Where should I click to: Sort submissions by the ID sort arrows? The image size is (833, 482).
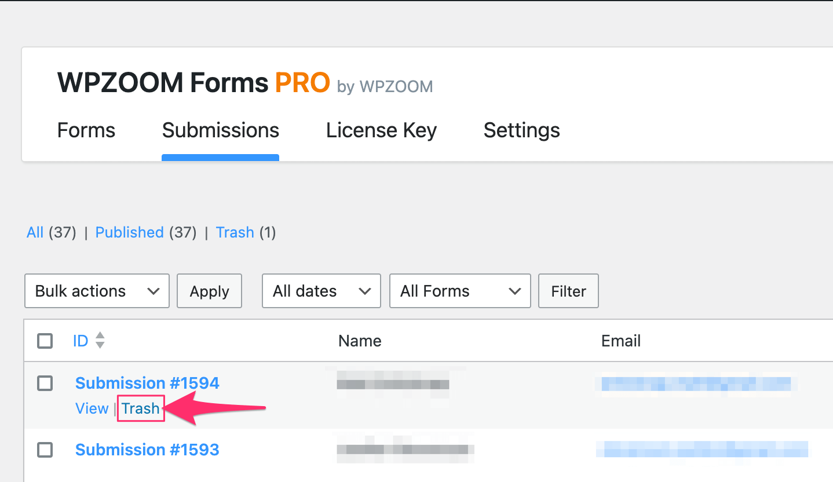tap(100, 341)
